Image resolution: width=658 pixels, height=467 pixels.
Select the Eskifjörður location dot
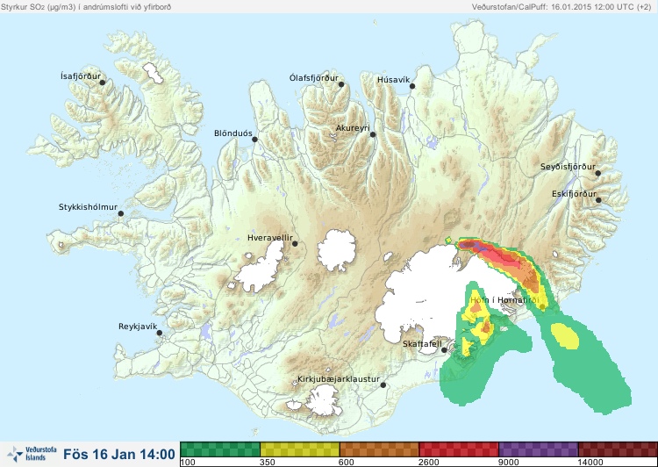pos(598,200)
